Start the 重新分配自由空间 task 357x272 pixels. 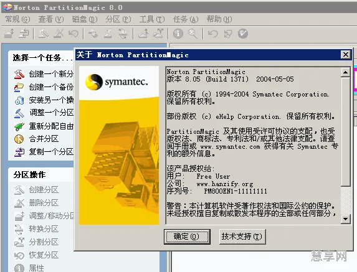pyautogui.click(x=44, y=126)
